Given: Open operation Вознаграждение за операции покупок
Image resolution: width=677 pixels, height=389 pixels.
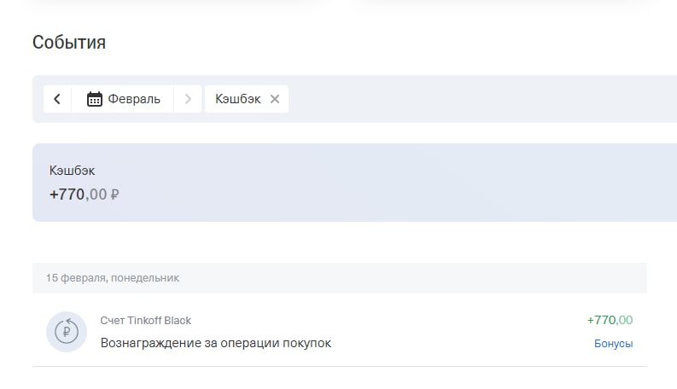Looking at the screenshot, I should 215,343.
